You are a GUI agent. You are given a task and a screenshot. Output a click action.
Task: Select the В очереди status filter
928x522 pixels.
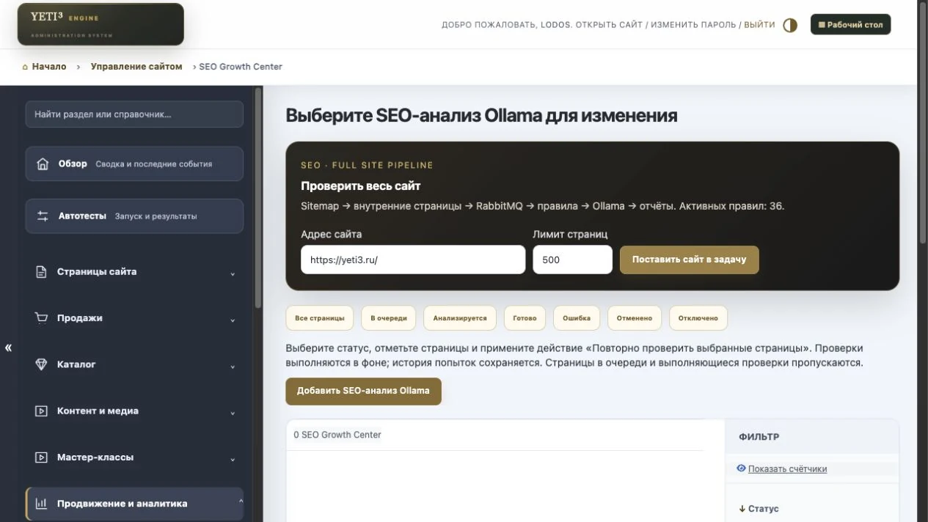point(389,318)
